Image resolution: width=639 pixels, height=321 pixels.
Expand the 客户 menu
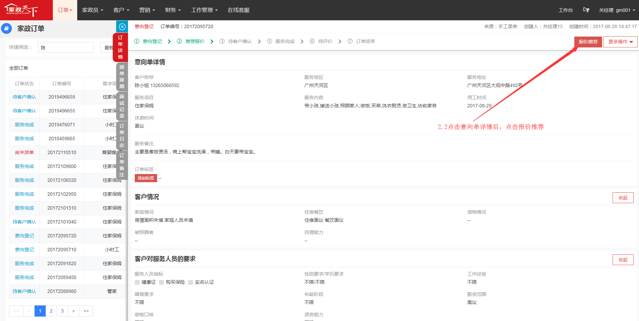tap(121, 10)
